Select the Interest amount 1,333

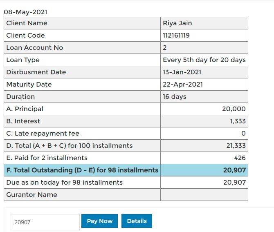click(x=238, y=121)
